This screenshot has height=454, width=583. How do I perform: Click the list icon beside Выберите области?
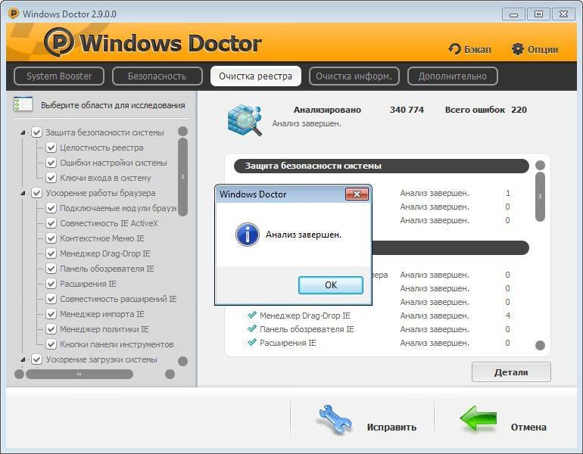(x=23, y=104)
